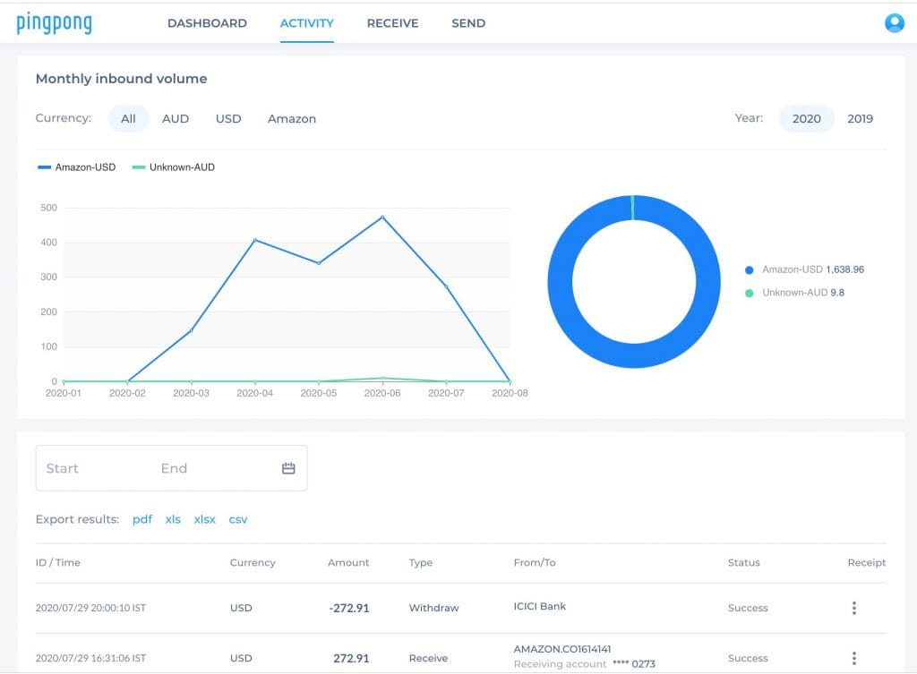Open the receipt menu for the Withdraw transaction
The height and width of the screenshot is (674, 917).
pyautogui.click(x=854, y=607)
